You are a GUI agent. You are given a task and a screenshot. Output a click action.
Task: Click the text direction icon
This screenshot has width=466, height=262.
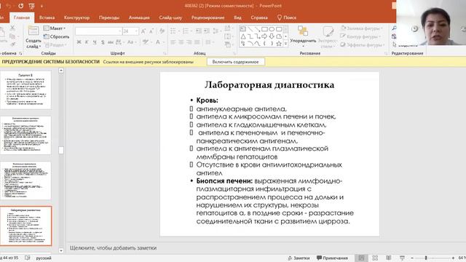pyautogui.click(x=228, y=28)
